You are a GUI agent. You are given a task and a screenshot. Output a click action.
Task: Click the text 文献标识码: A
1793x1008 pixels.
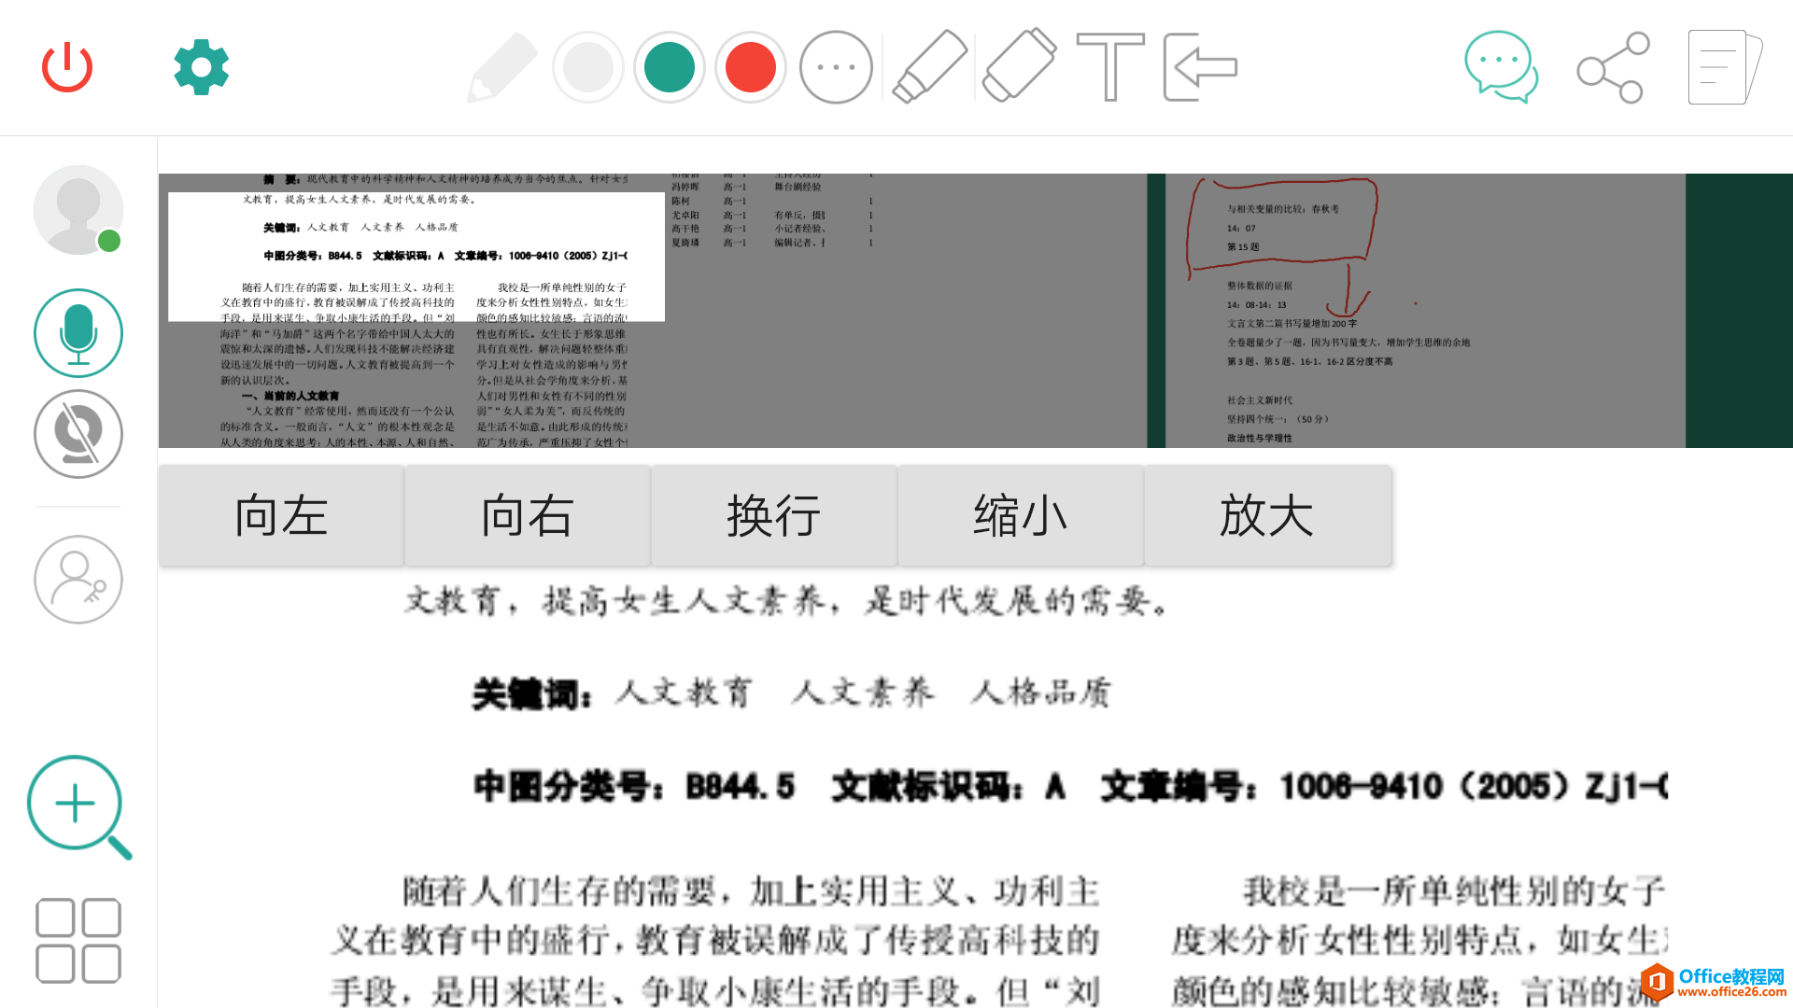[949, 786]
